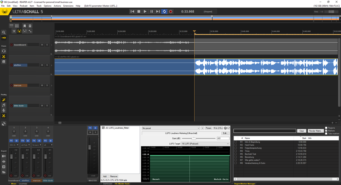Mute the little dude track
The width and height of the screenshot is (341, 185).
click(42, 106)
